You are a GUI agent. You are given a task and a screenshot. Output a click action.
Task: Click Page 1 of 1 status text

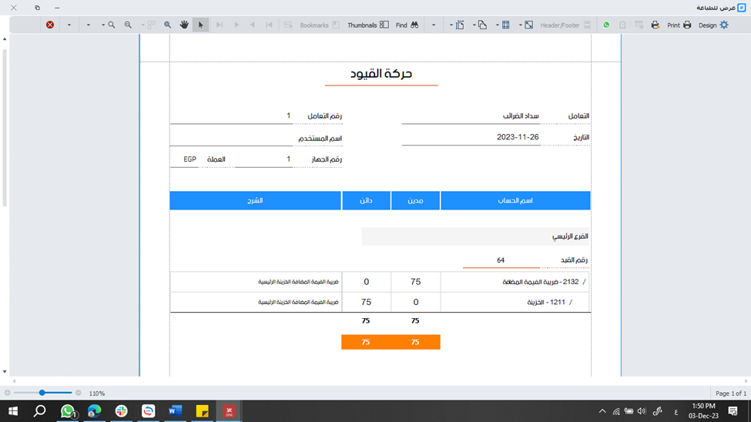(x=731, y=394)
